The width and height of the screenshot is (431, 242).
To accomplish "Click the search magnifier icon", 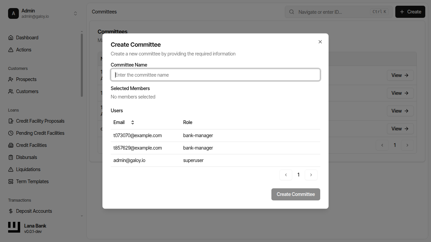I will [x=291, y=11].
